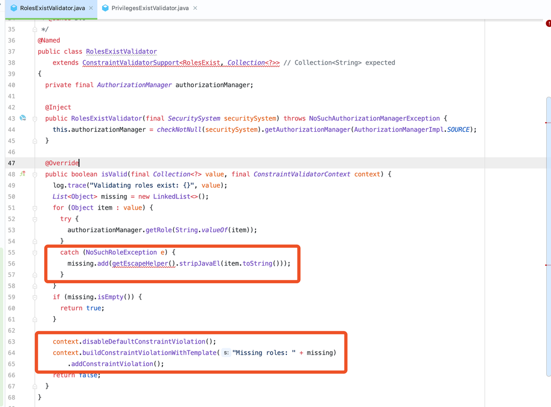Click line number 47 in the gutter

pyautogui.click(x=12, y=163)
